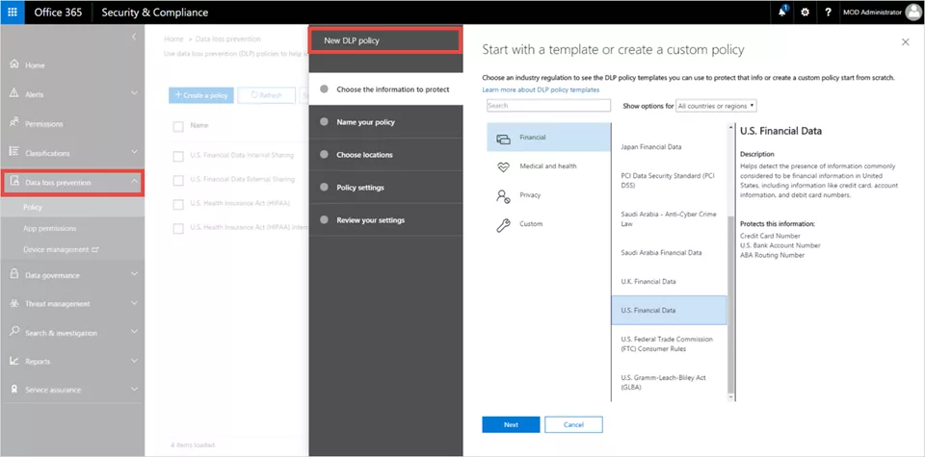Viewport: 925px width, 457px height.
Task: Click the Classifications list icon
Action: coord(14,152)
